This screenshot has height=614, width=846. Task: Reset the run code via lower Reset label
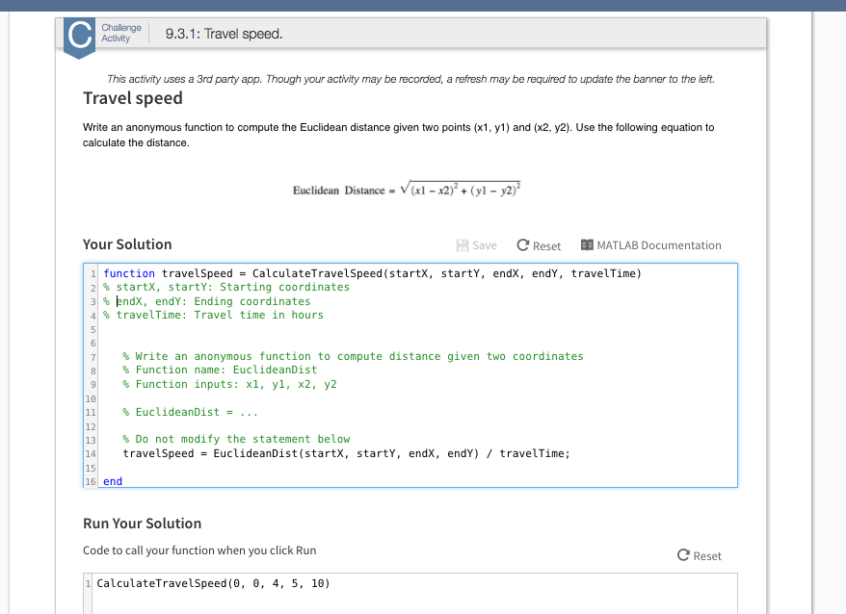tap(707, 556)
